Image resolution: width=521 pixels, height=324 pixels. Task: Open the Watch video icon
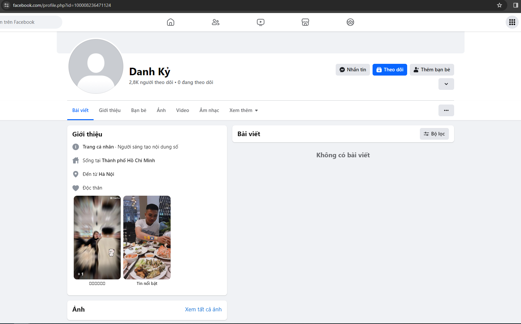coord(260,22)
